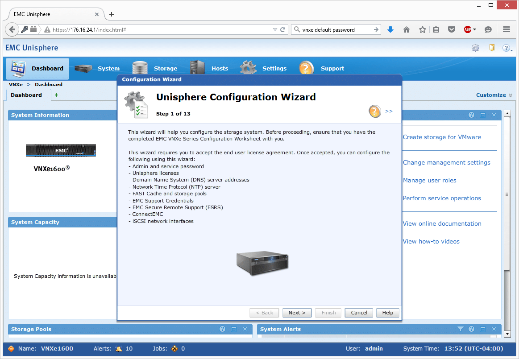
Task: Open browser downloads arrow icon
Action: click(x=390, y=29)
